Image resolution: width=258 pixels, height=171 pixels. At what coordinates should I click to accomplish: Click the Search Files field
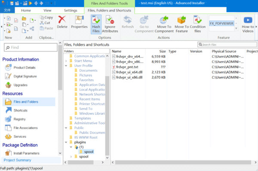coord(227,44)
